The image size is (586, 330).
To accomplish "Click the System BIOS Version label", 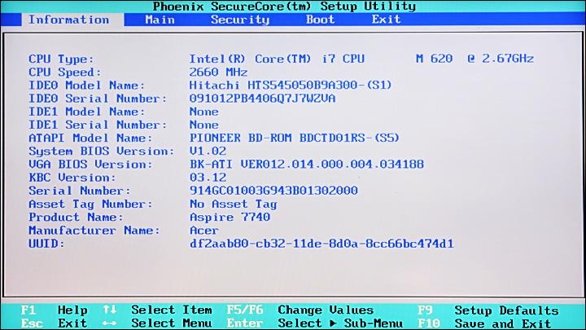I will click(x=102, y=152).
